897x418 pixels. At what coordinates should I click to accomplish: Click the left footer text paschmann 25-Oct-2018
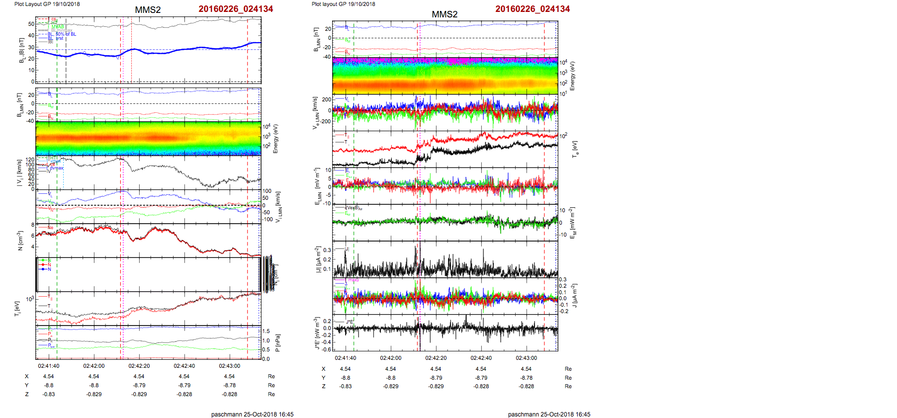(252, 414)
